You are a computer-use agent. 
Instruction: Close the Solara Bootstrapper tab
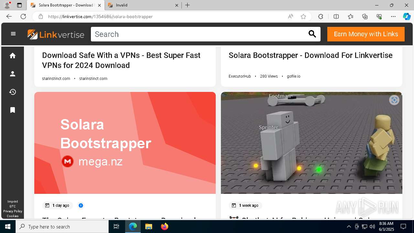99,5
